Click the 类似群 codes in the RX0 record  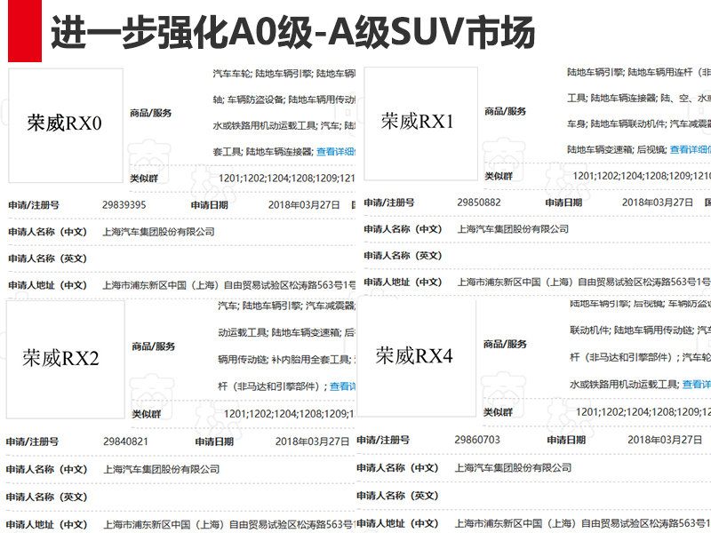coord(286,179)
